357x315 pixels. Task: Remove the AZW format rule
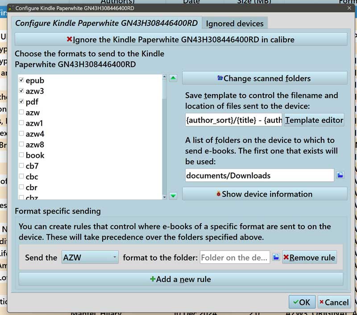pos(309,257)
